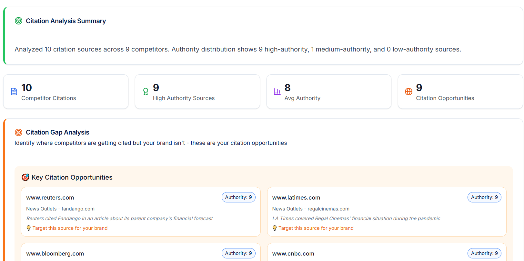The height and width of the screenshot is (261, 524).
Task: Click the Authority: 9 badge on cnbc.com
Action: coord(484,253)
